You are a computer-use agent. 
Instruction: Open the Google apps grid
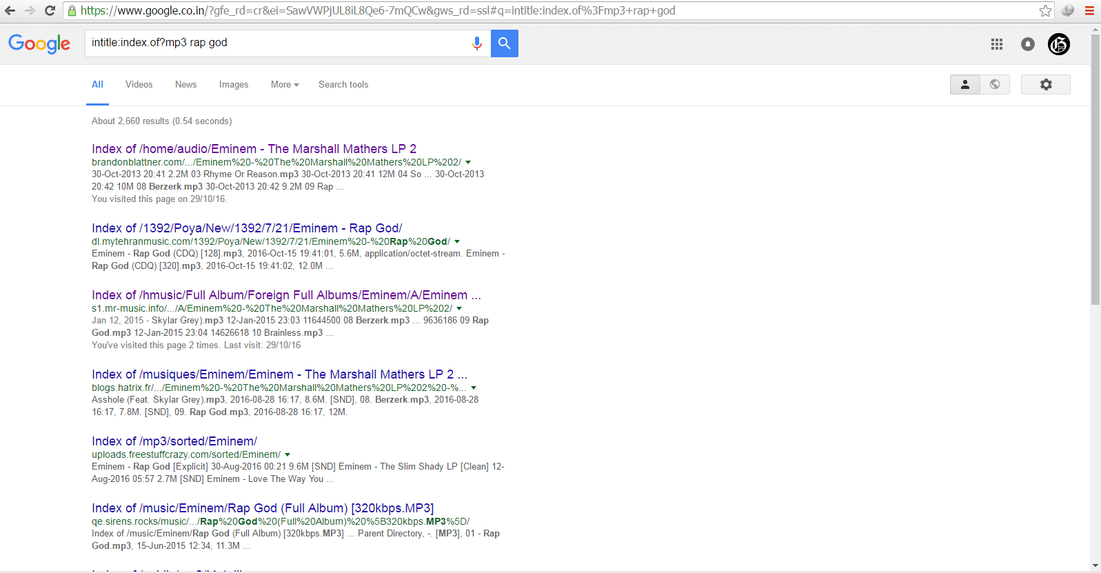[997, 44]
